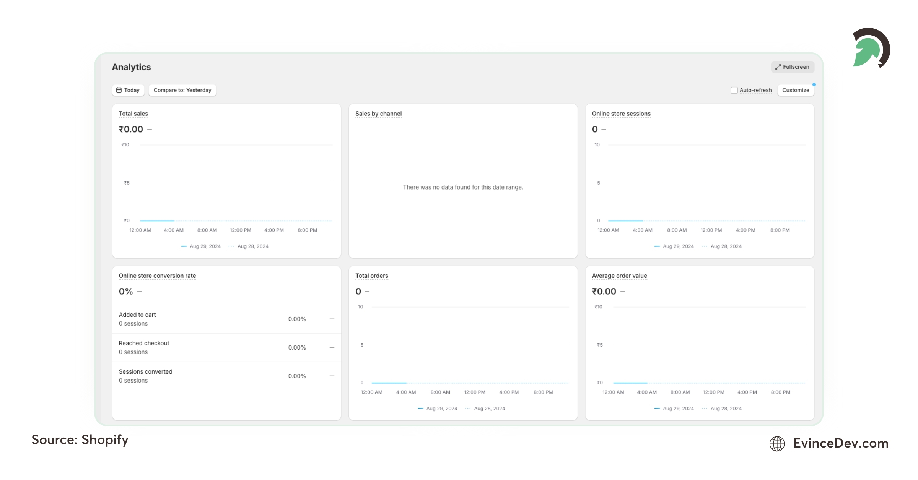
Task: Click the trend dash beside the ₹0.00 Total sales value
Action: tap(149, 130)
